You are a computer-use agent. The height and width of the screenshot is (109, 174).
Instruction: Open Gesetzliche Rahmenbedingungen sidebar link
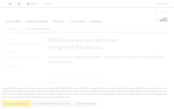point(24,44)
